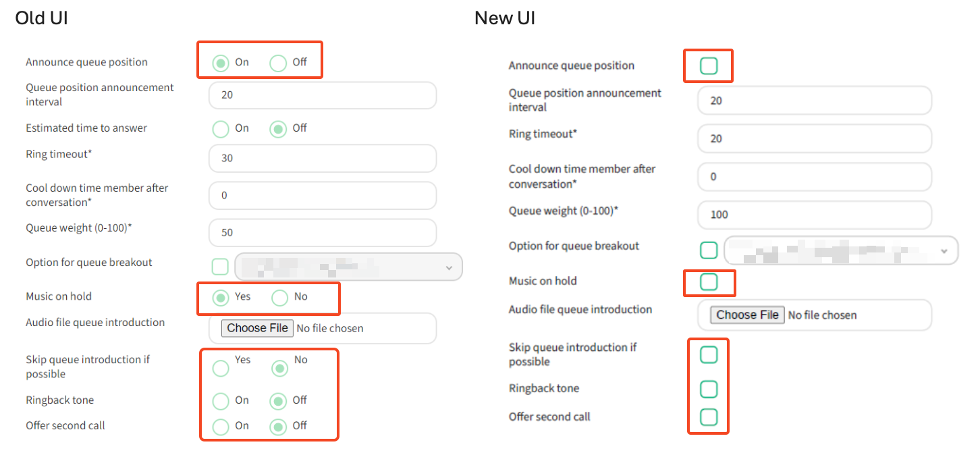Viewport: 980px width, 455px height.
Task: Check Skip queue introduction box in New UI
Action: pos(708,354)
